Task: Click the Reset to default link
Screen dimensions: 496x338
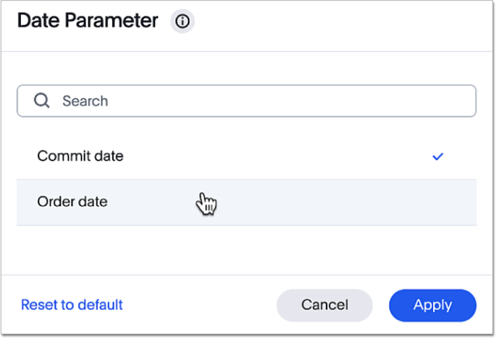Action: (72, 305)
